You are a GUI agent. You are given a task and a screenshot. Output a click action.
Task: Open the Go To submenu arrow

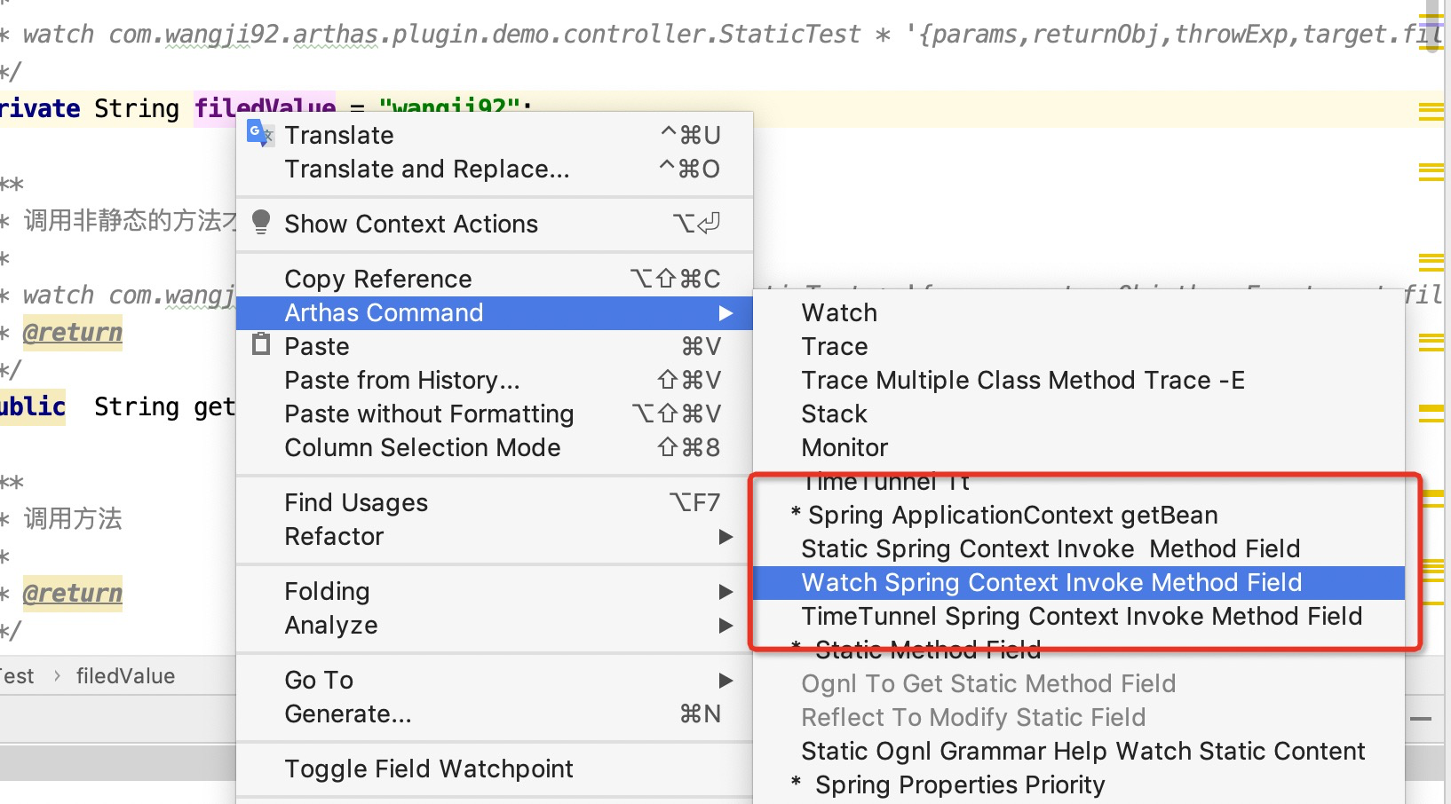(x=725, y=681)
